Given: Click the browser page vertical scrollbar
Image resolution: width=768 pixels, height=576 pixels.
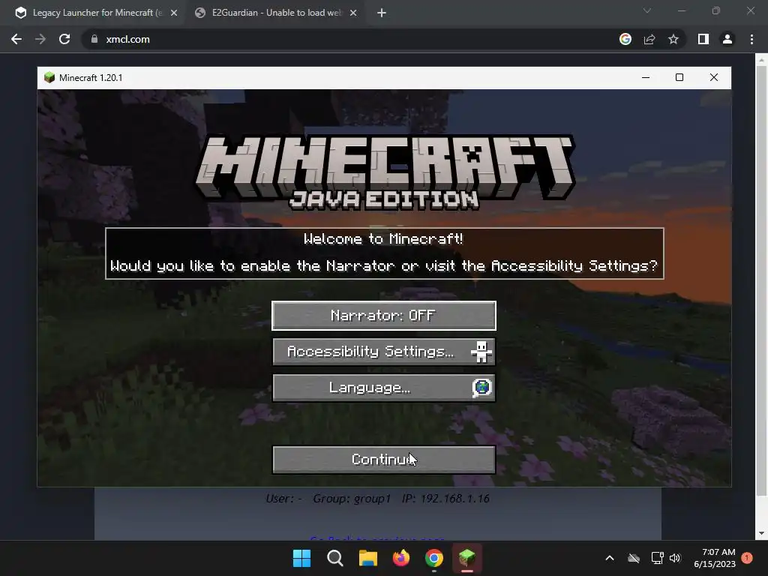Looking at the screenshot, I should click(x=760, y=279).
